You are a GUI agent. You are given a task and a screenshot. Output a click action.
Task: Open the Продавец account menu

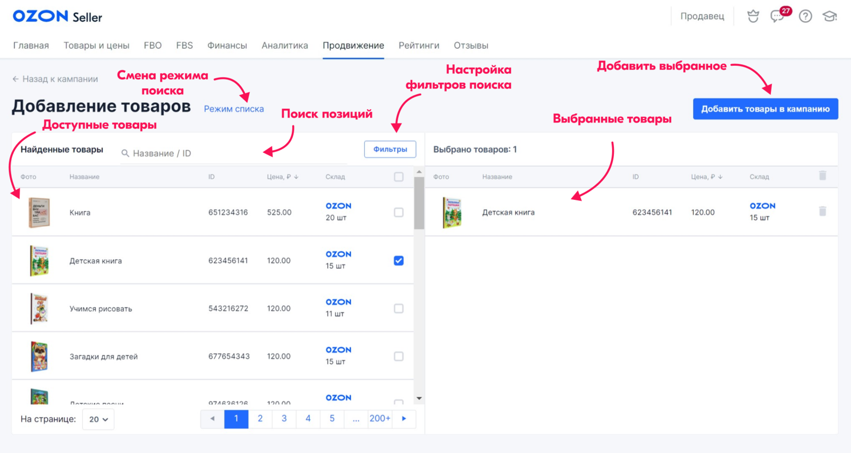(702, 16)
